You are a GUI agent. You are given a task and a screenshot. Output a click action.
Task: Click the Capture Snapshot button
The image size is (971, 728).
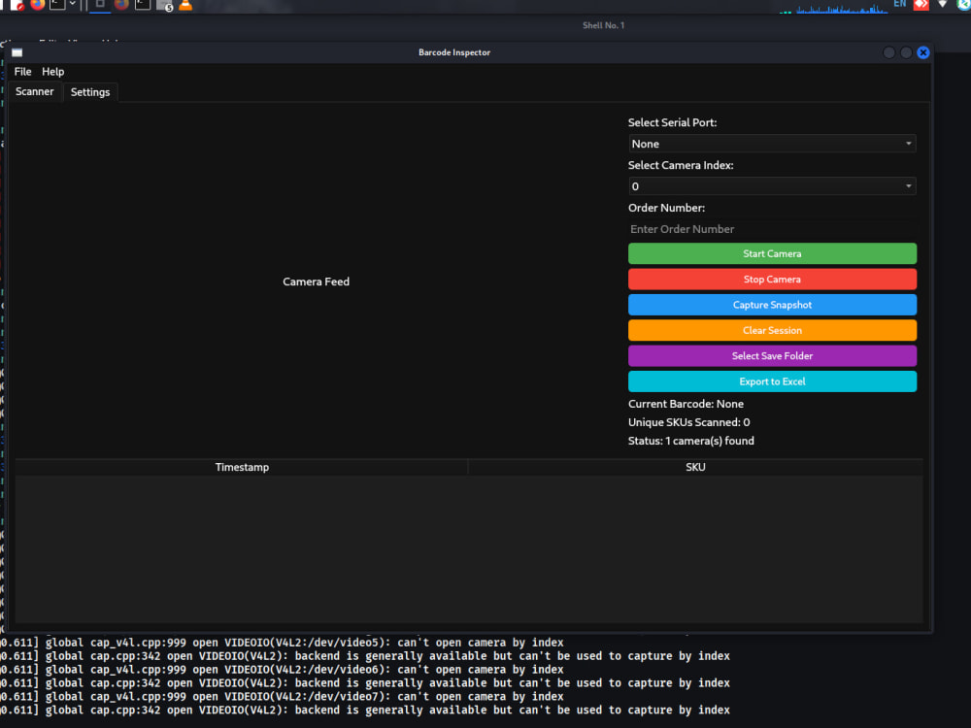(x=772, y=305)
